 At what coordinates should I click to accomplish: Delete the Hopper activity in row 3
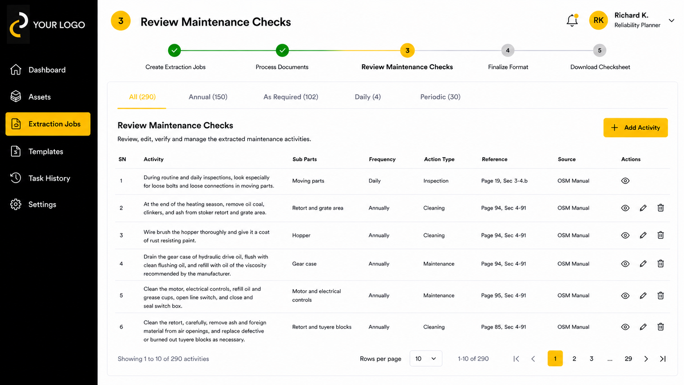660,235
